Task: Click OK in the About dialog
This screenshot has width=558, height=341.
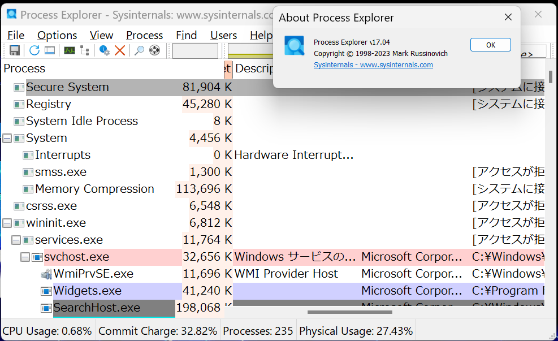Action: (x=490, y=45)
